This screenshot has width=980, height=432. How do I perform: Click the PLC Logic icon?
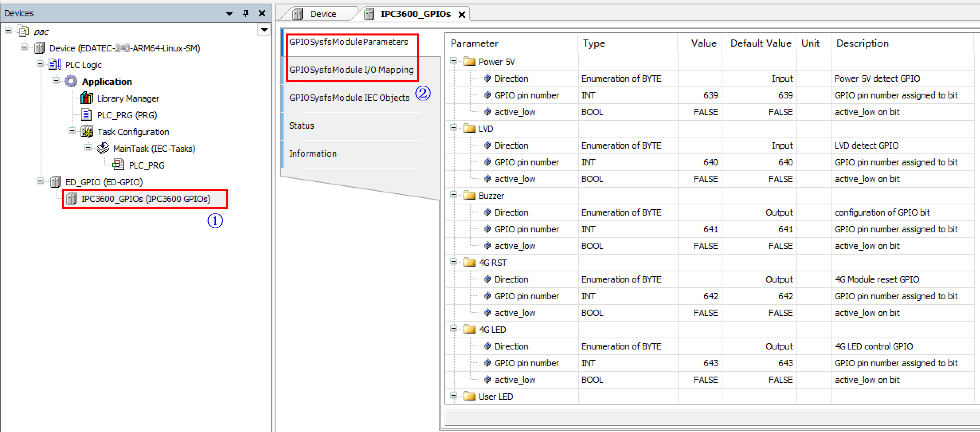point(55,65)
